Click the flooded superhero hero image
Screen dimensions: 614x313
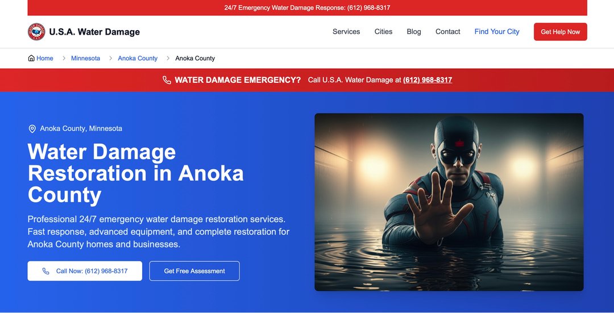tap(449, 202)
